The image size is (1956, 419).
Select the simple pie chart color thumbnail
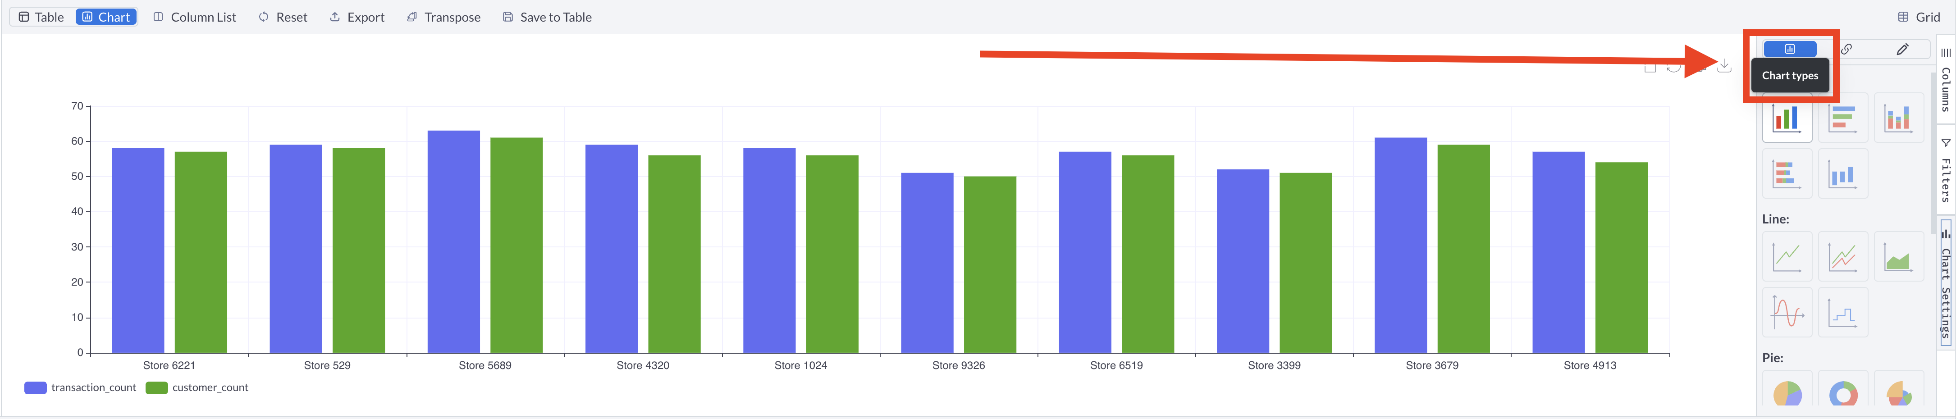click(1787, 393)
